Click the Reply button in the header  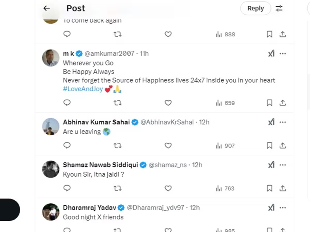pos(255,8)
